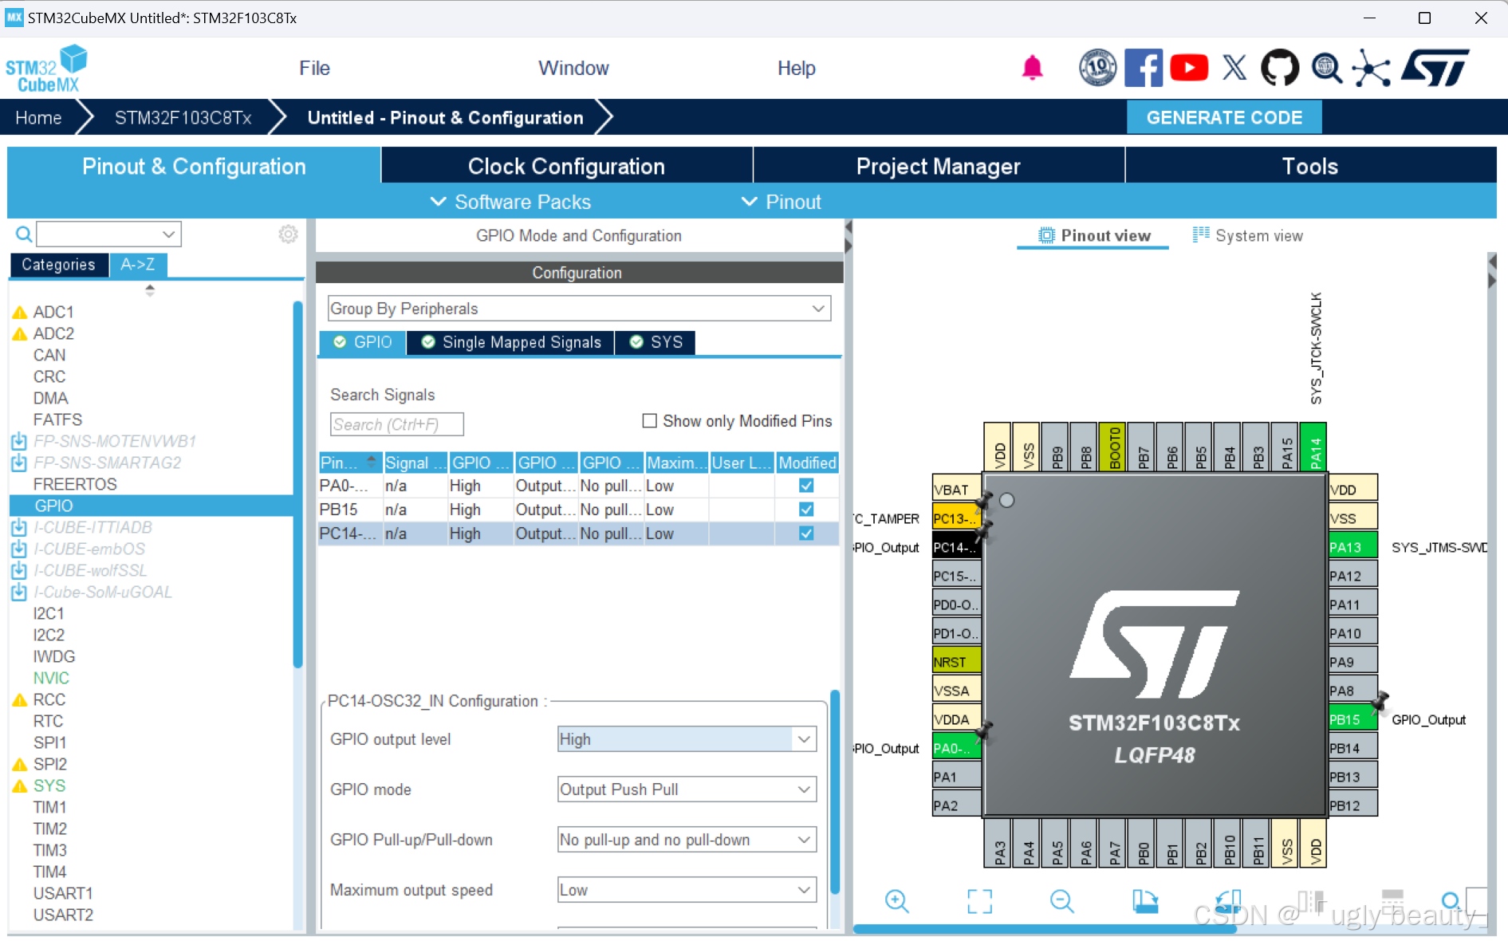Click the ST logo in top right

tap(1435, 68)
